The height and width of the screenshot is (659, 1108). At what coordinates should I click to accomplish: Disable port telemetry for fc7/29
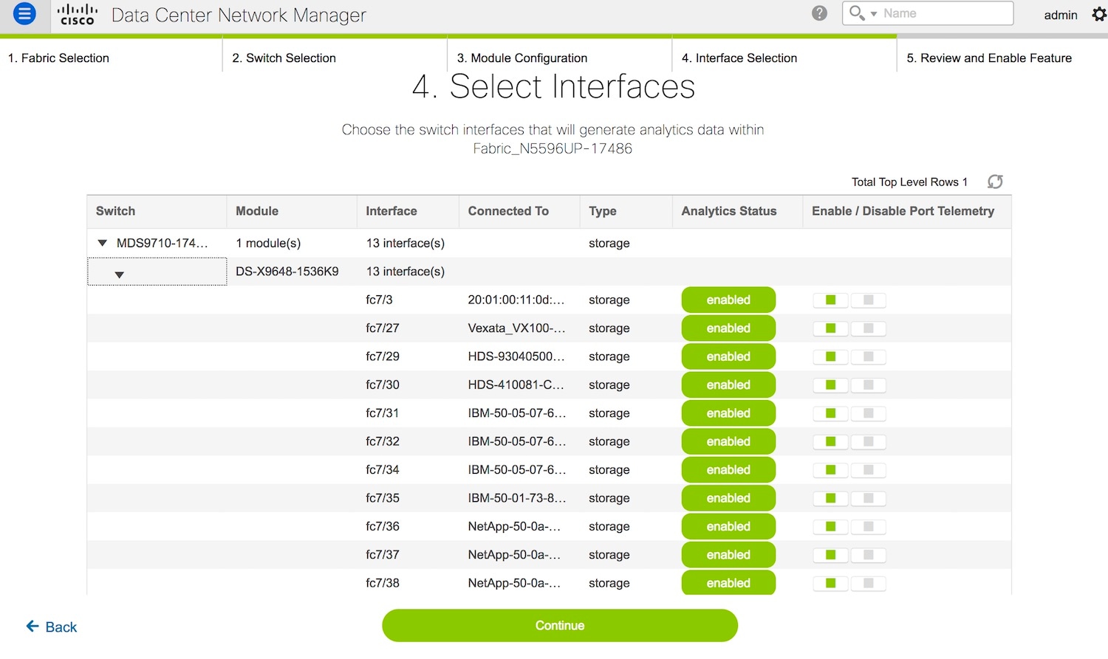click(869, 356)
